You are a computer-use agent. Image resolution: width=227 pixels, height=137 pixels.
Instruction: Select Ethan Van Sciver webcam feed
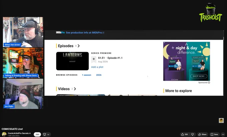click(23, 32)
